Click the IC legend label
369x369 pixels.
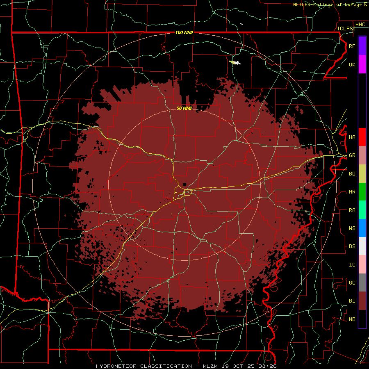click(x=352, y=265)
